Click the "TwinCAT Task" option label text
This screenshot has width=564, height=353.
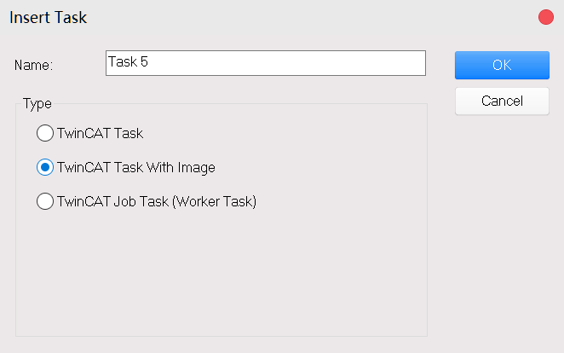pos(100,133)
